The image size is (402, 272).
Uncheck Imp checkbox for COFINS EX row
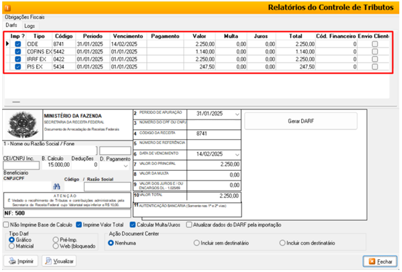(18, 51)
